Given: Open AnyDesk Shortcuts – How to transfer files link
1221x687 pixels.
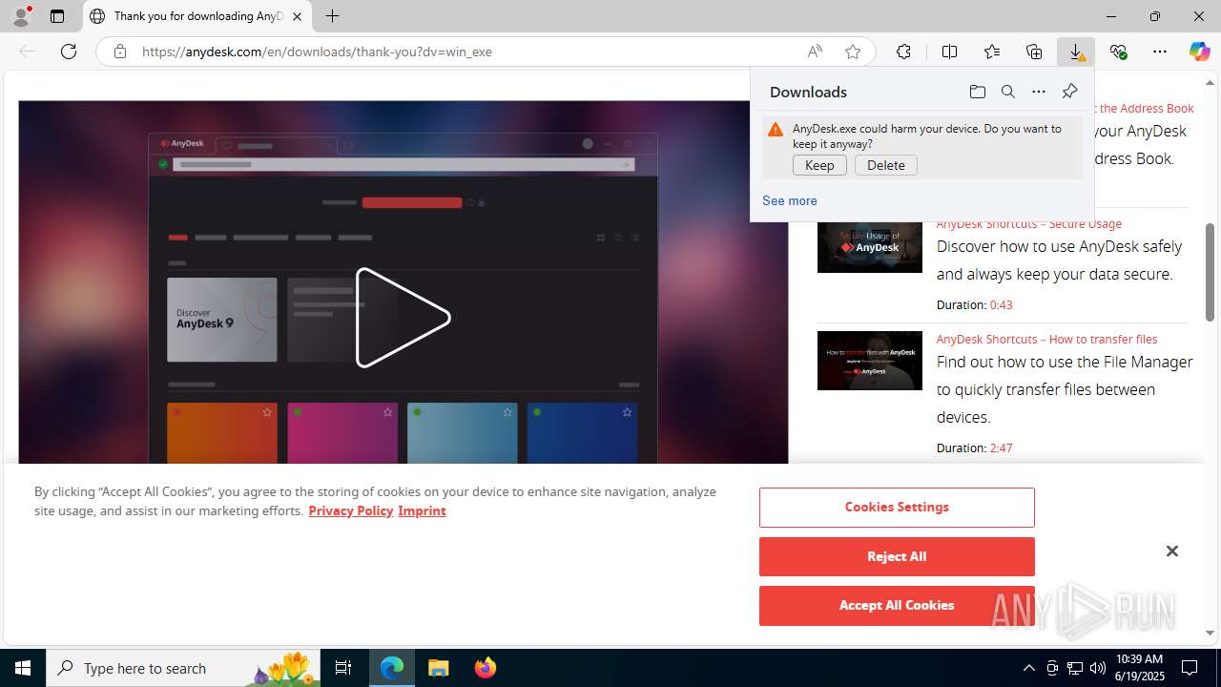Looking at the screenshot, I should tap(1046, 339).
